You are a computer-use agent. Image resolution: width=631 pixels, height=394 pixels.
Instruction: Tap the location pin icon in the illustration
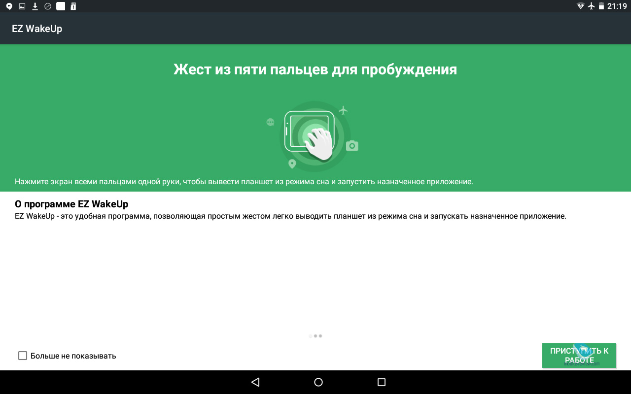292,164
